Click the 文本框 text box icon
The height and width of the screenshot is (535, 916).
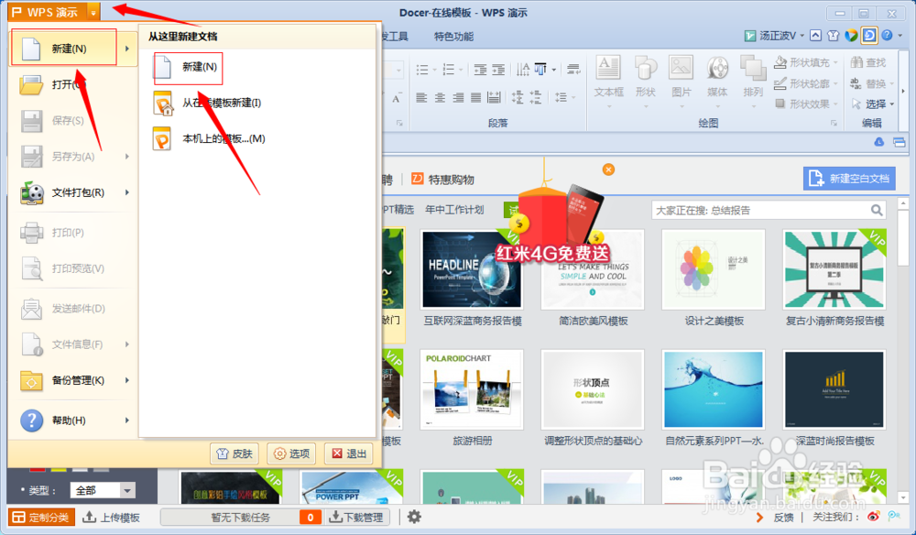(x=608, y=69)
